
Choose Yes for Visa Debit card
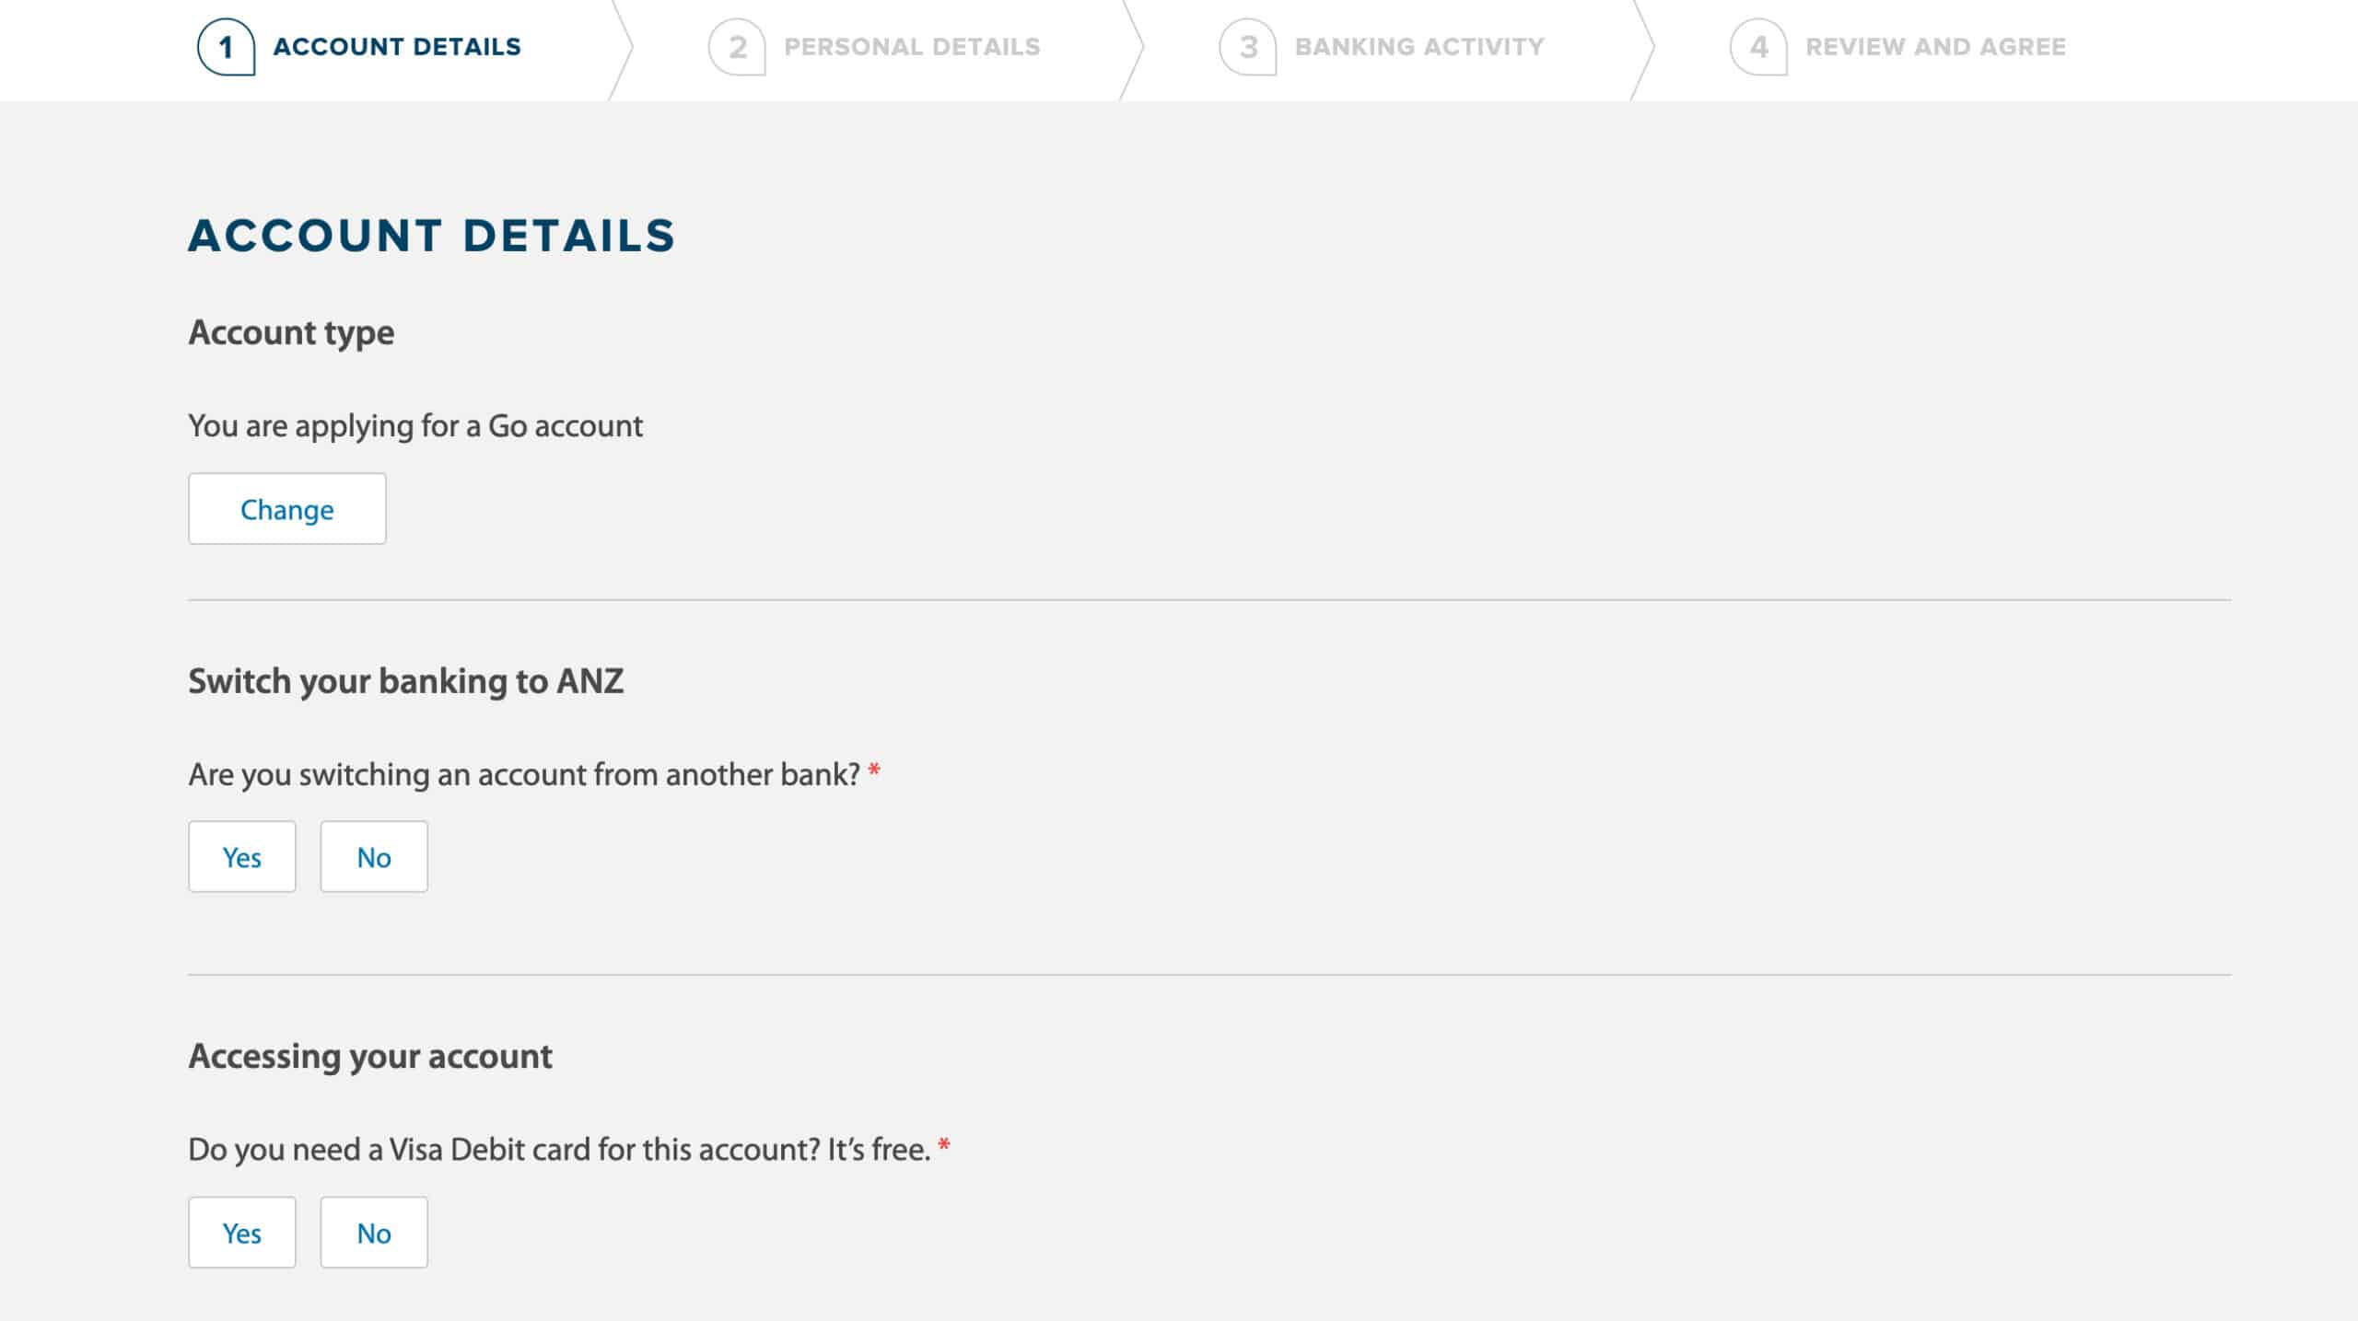[242, 1233]
